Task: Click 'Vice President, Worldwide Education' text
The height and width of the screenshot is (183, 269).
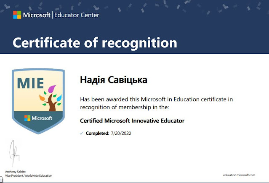Action: [x=29, y=175]
